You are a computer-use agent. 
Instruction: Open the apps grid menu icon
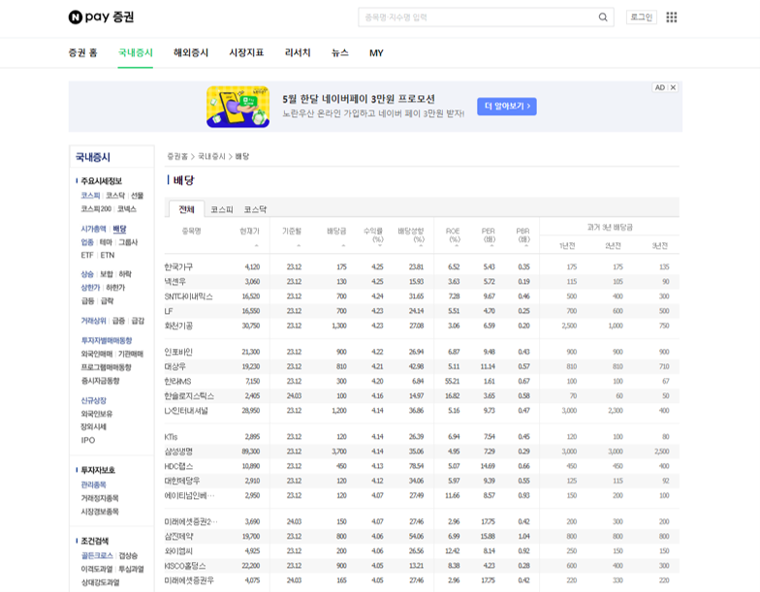671,17
